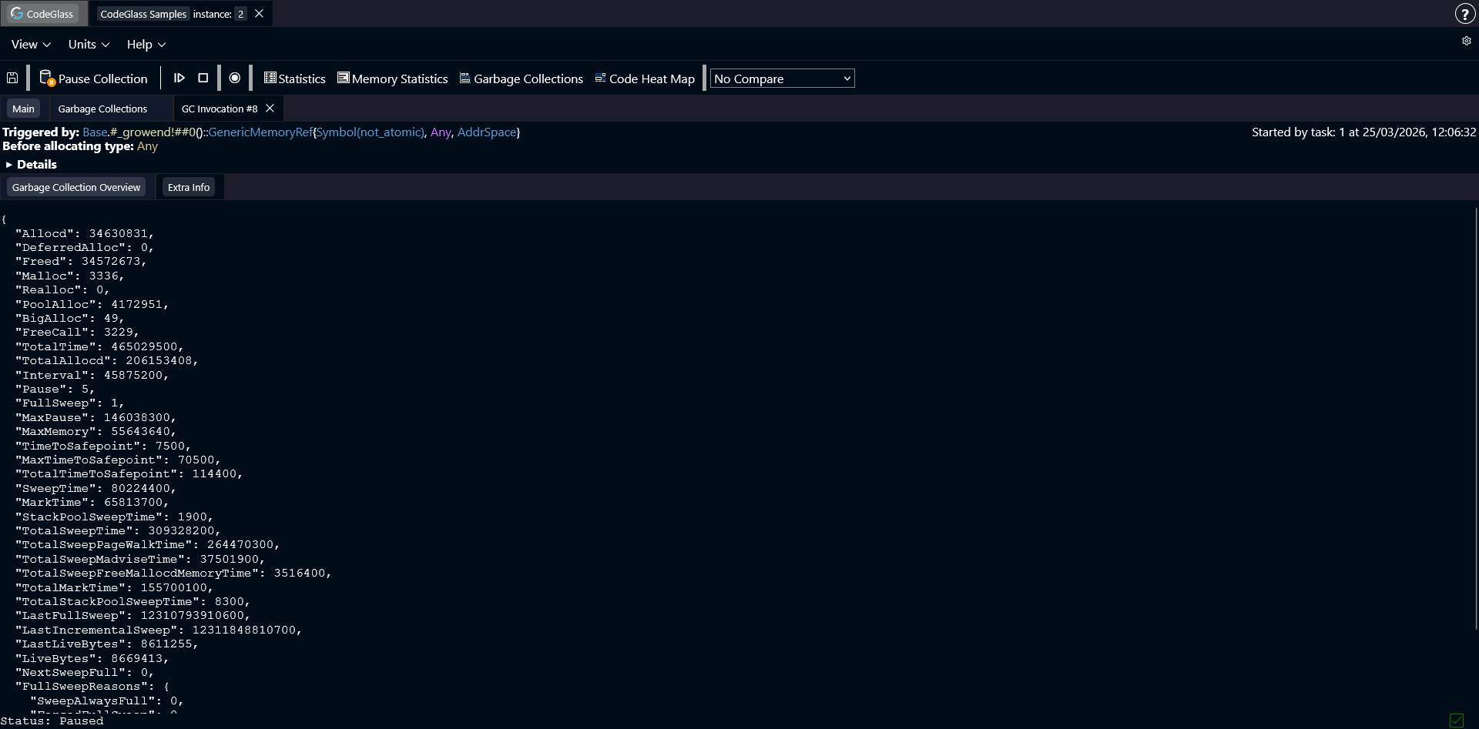Switch to the Main tab
Screen dimensions: 1479x729
(23, 109)
